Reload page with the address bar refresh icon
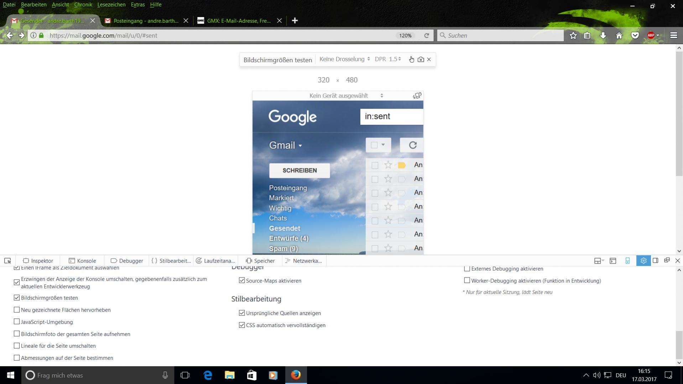Viewport: 683px width, 384px height. click(426, 35)
